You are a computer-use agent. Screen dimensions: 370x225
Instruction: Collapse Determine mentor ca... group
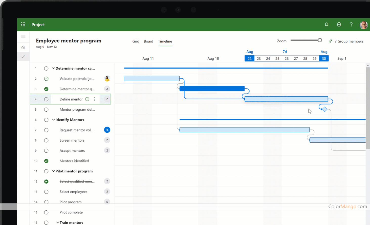pos(53,69)
